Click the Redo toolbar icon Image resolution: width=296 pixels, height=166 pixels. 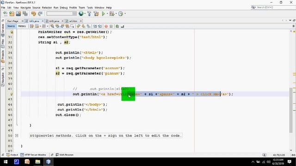pyautogui.click(x=40, y=13)
